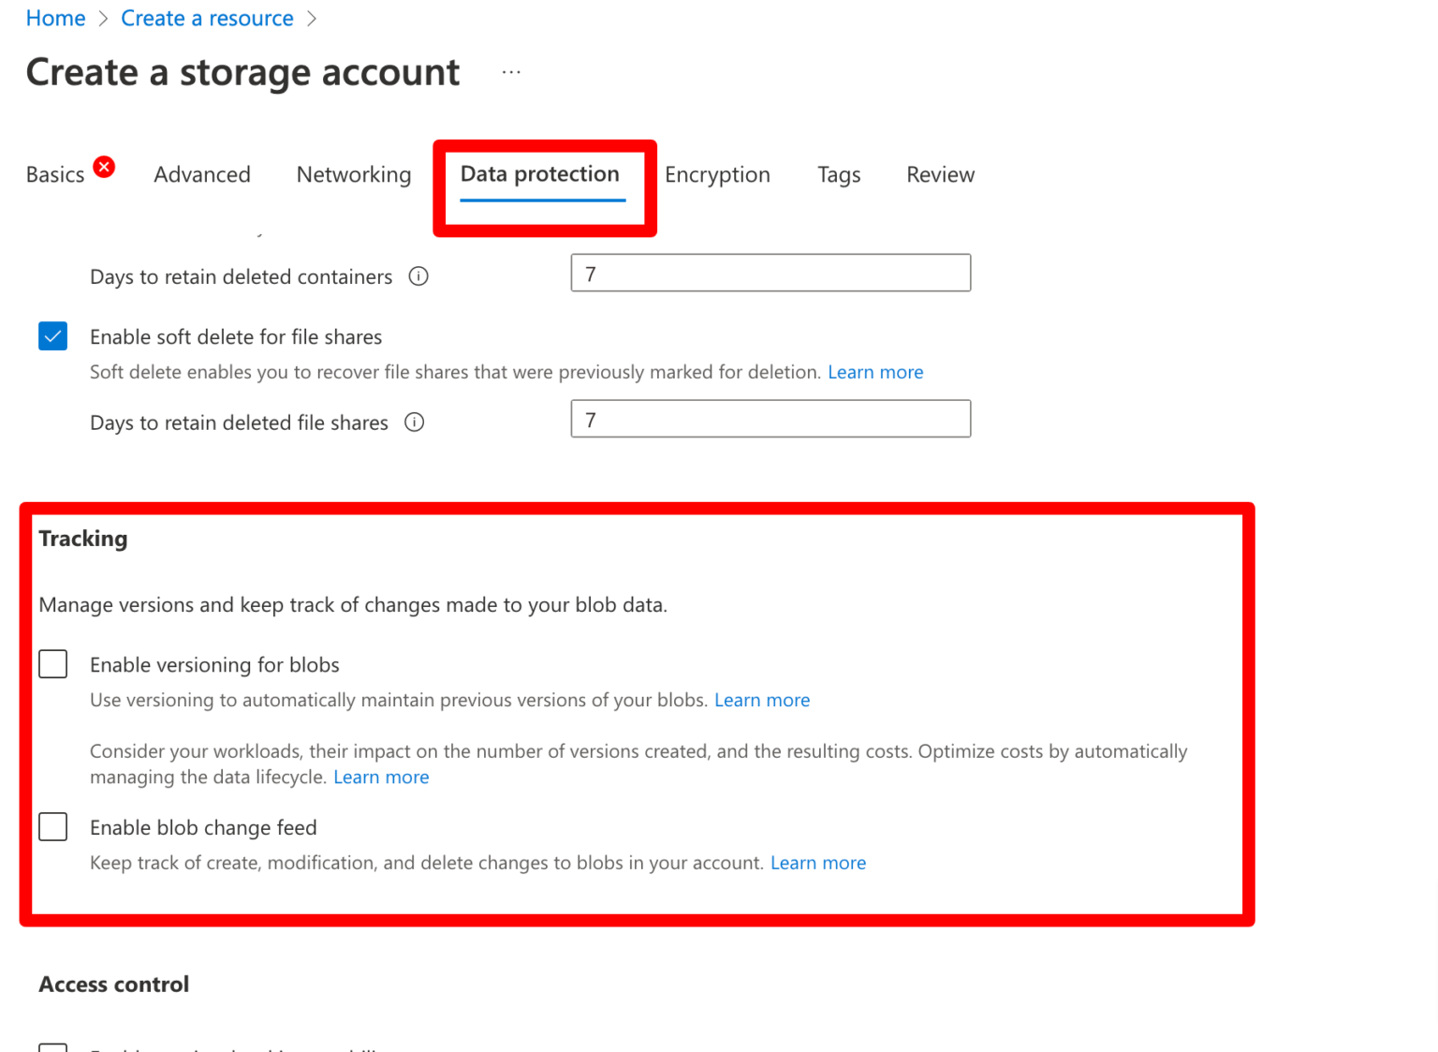The width and height of the screenshot is (1438, 1052).
Task: Uncheck Enable soft delete for file shares
Action: (52, 336)
